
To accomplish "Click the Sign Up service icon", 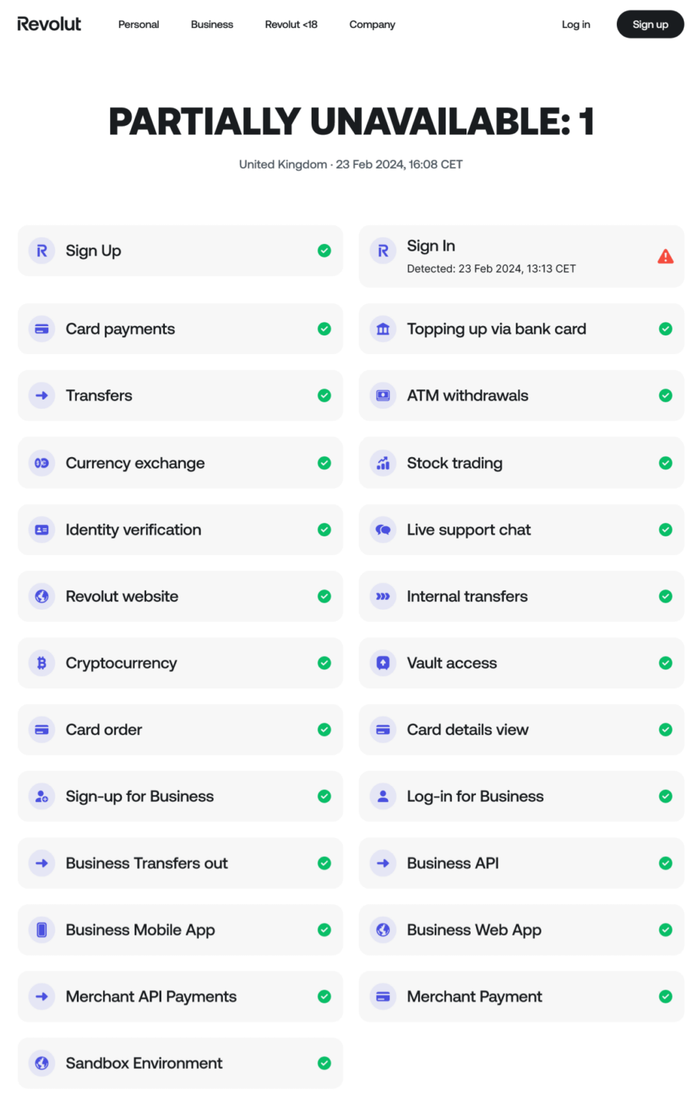I will [42, 251].
